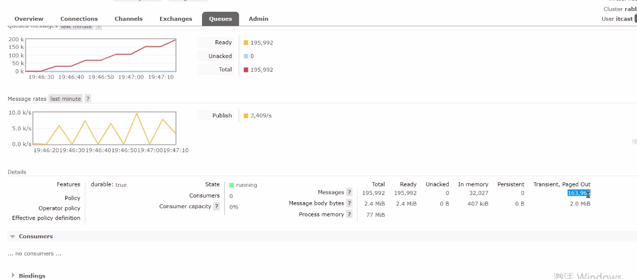Open the help icon beside Process memory

tap(349, 214)
